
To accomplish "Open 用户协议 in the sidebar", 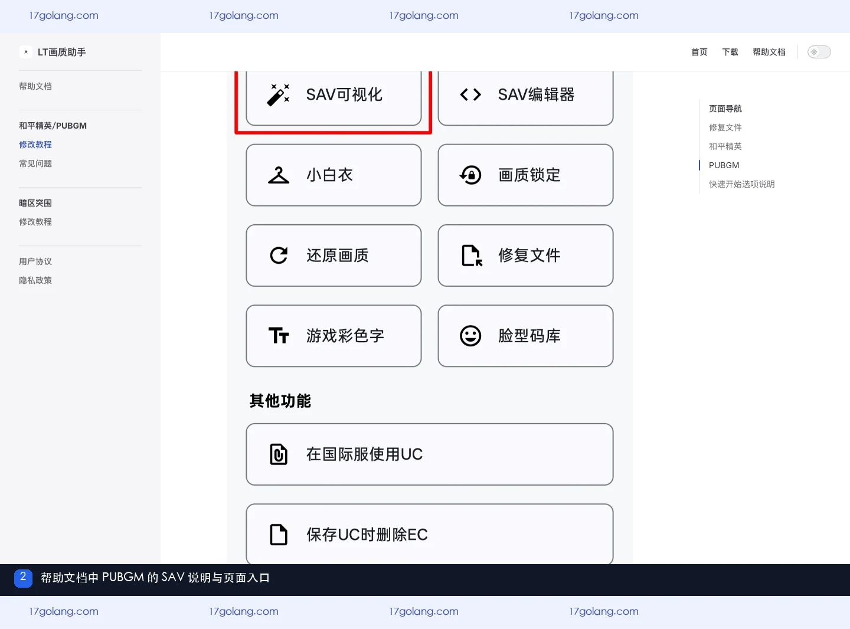I will click(35, 261).
